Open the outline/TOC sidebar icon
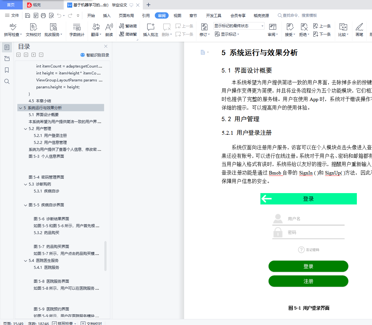Image resolution: width=372 pixels, height=325 pixels. click(7, 47)
